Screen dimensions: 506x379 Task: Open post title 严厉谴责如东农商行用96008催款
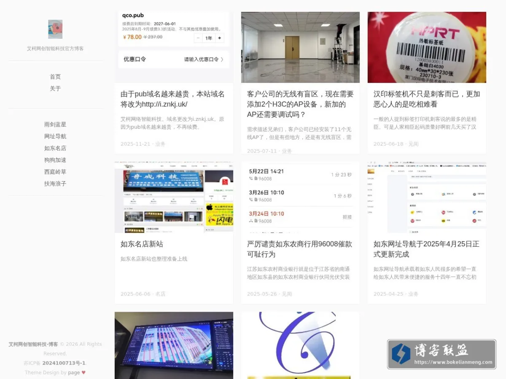pyautogui.click(x=299, y=249)
